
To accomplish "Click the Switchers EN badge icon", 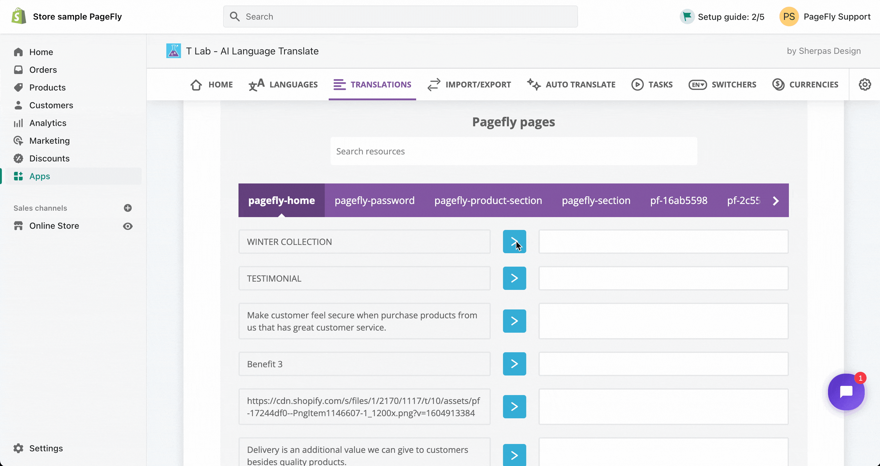I will pyautogui.click(x=697, y=85).
